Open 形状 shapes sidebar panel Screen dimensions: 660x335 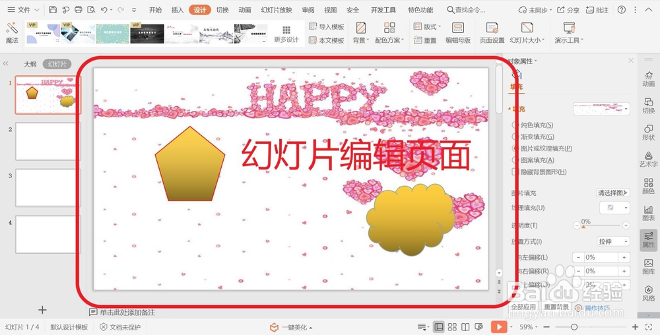click(x=648, y=133)
